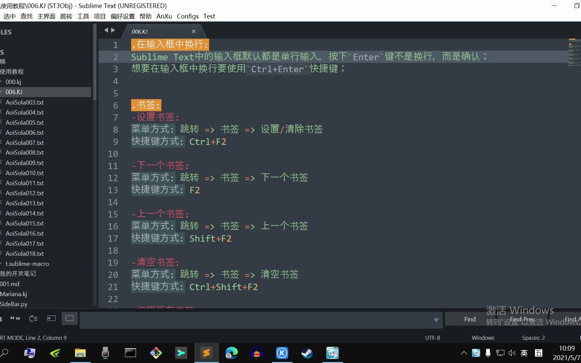Image resolution: width=581 pixels, height=363 pixels.
Task: Open the find history dropdown arrow
Action: coord(436,320)
